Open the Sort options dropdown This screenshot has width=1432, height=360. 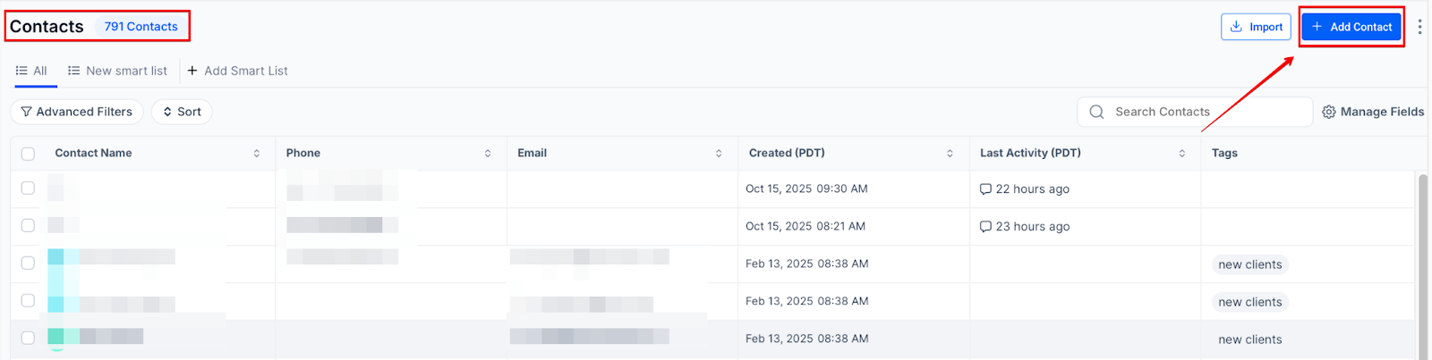[x=182, y=112]
